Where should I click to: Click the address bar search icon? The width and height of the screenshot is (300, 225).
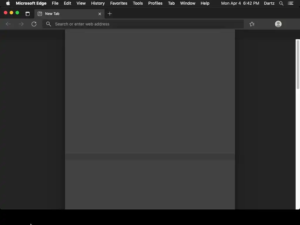(49, 24)
